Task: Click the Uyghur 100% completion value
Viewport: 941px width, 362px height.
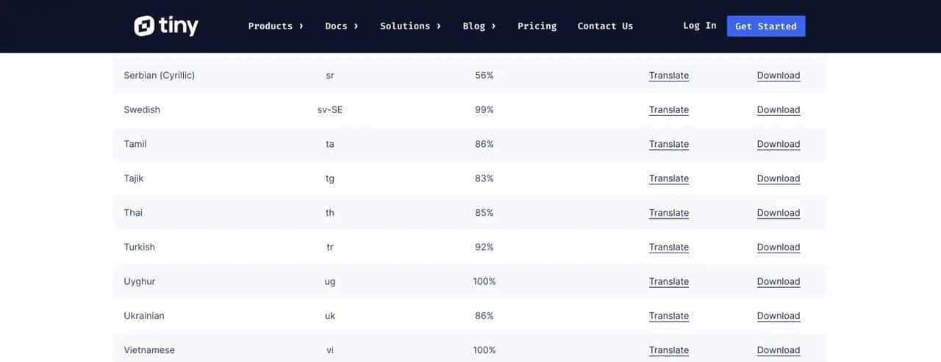Action: pyautogui.click(x=484, y=282)
